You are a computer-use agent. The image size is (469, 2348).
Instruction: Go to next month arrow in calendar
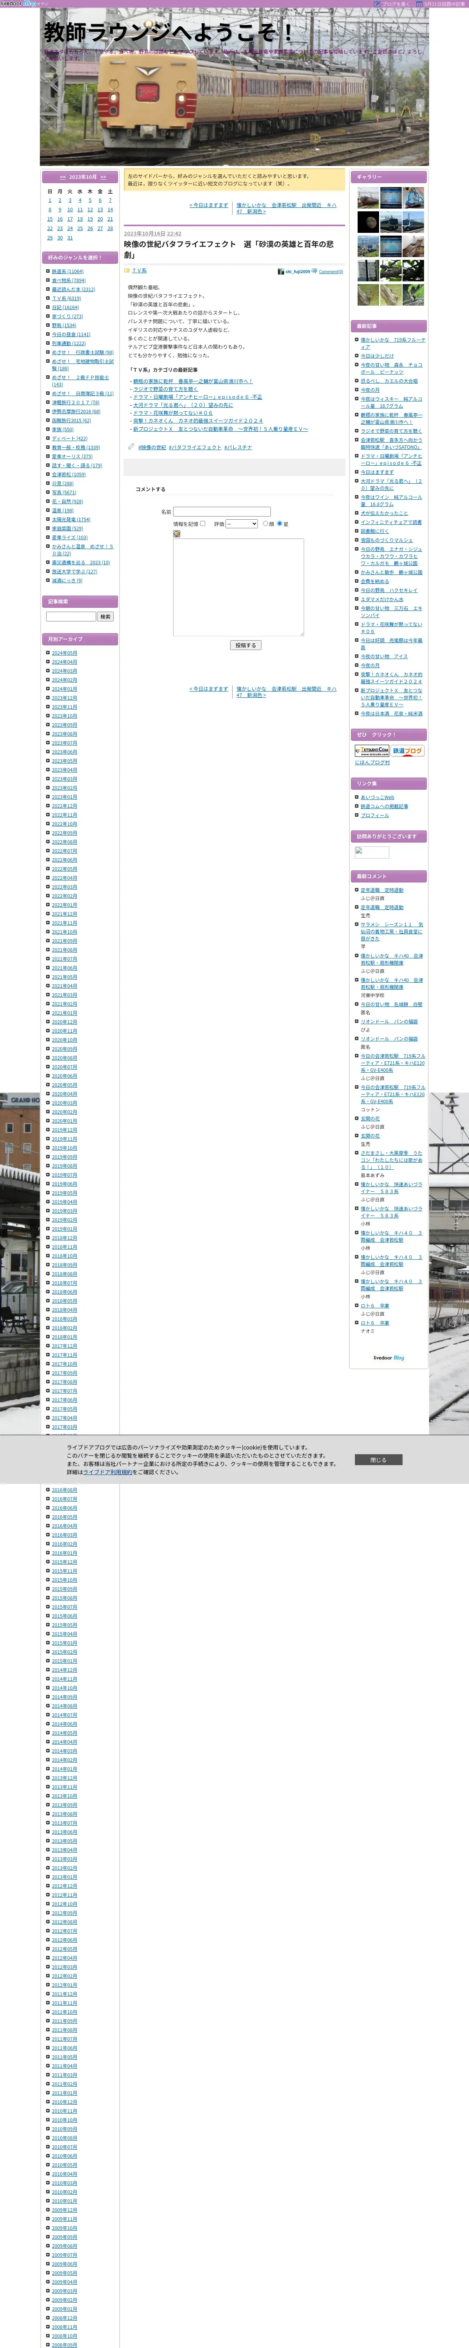tap(103, 177)
